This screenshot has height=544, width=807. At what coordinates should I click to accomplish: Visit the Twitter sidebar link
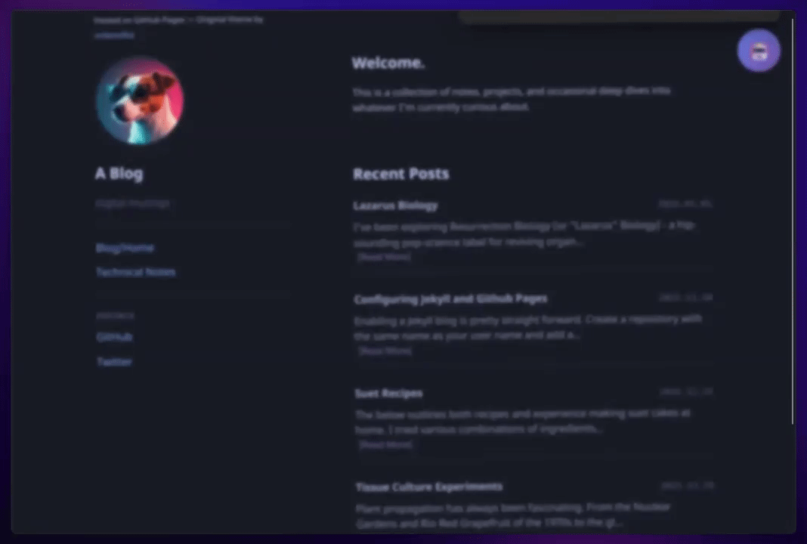(x=115, y=362)
